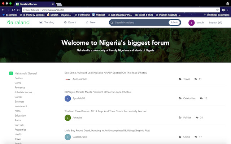Open the Politics category in sidebar
The image size is (231, 144).
tap(18, 78)
